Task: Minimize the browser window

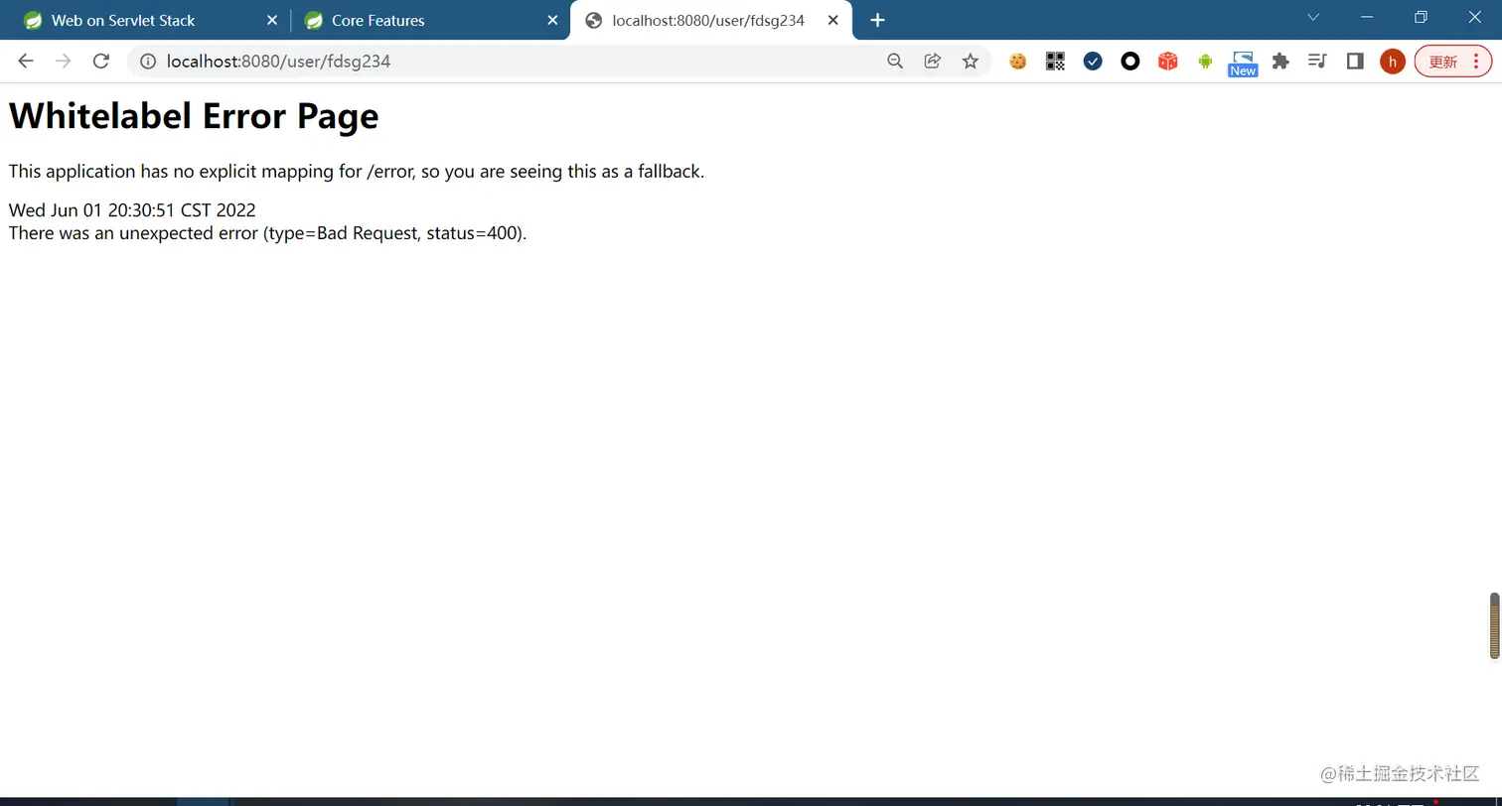Action: click(x=1367, y=17)
